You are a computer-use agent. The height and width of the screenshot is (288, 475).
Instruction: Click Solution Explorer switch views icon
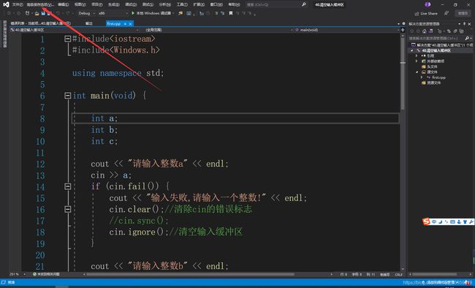click(x=430, y=31)
